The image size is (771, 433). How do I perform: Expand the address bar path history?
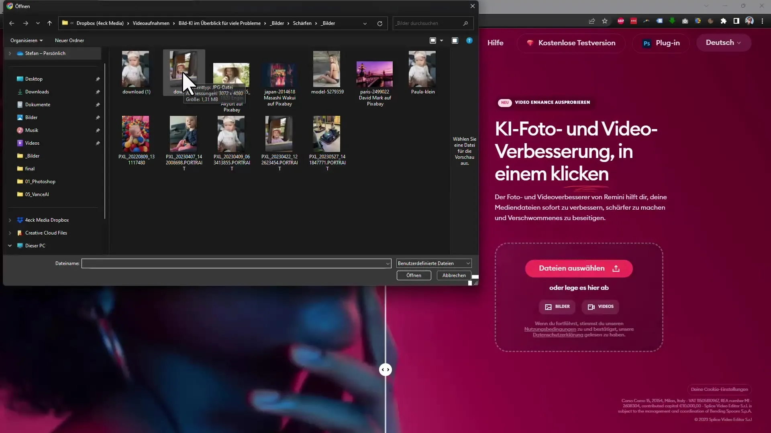coord(365,23)
